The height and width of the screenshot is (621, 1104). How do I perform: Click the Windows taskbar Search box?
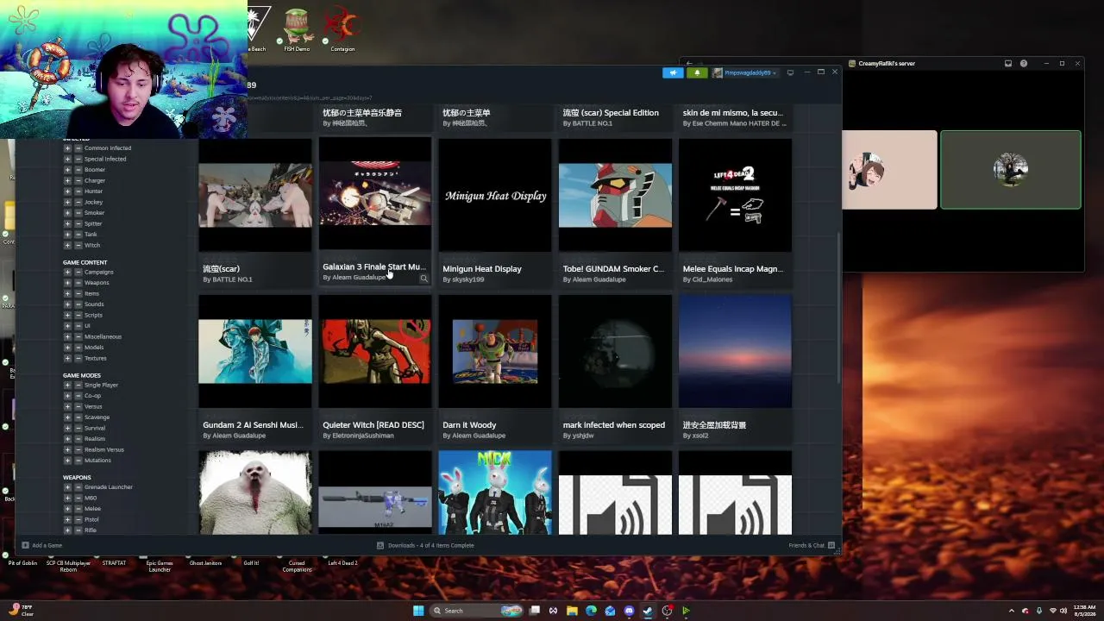click(x=478, y=611)
